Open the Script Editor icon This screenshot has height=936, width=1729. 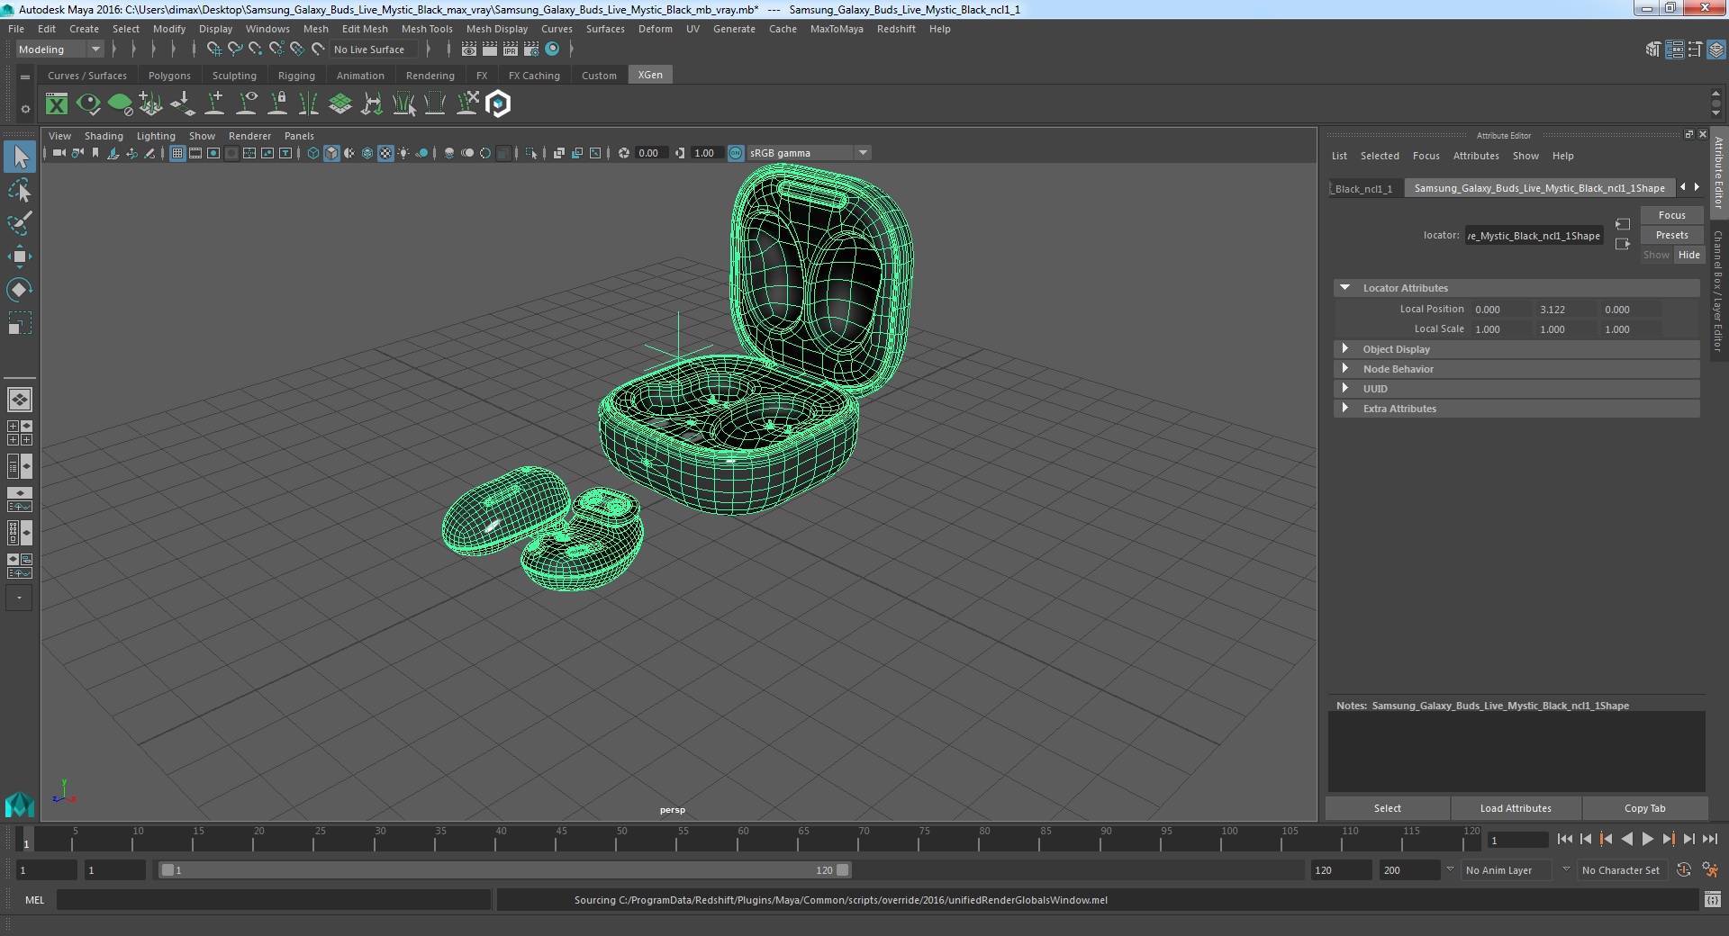point(1712,899)
